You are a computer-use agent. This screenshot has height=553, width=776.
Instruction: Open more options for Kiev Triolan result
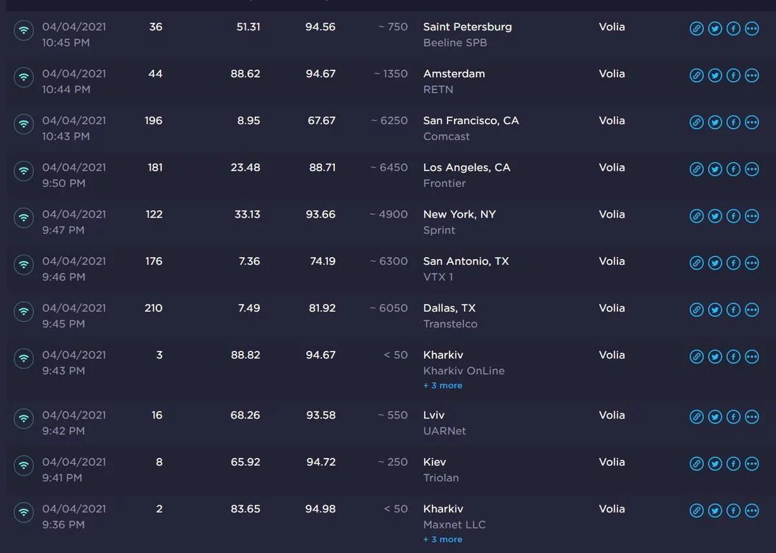(751, 464)
